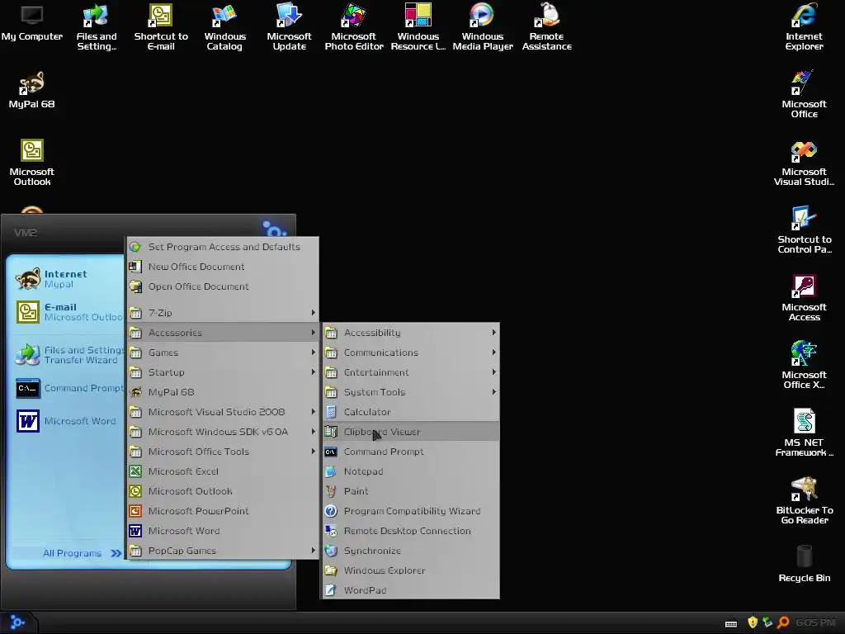
Task: Launch Microsoft Outlook from programs list
Action: [x=223, y=491]
